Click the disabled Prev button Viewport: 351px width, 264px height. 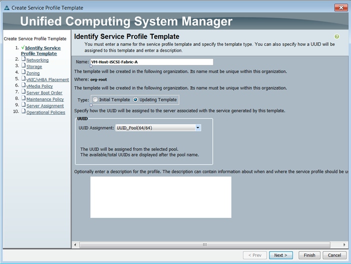[255, 255]
